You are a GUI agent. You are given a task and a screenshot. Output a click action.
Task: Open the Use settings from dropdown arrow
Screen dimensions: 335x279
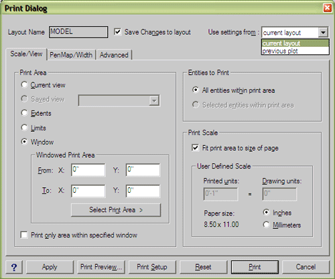(x=323, y=32)
